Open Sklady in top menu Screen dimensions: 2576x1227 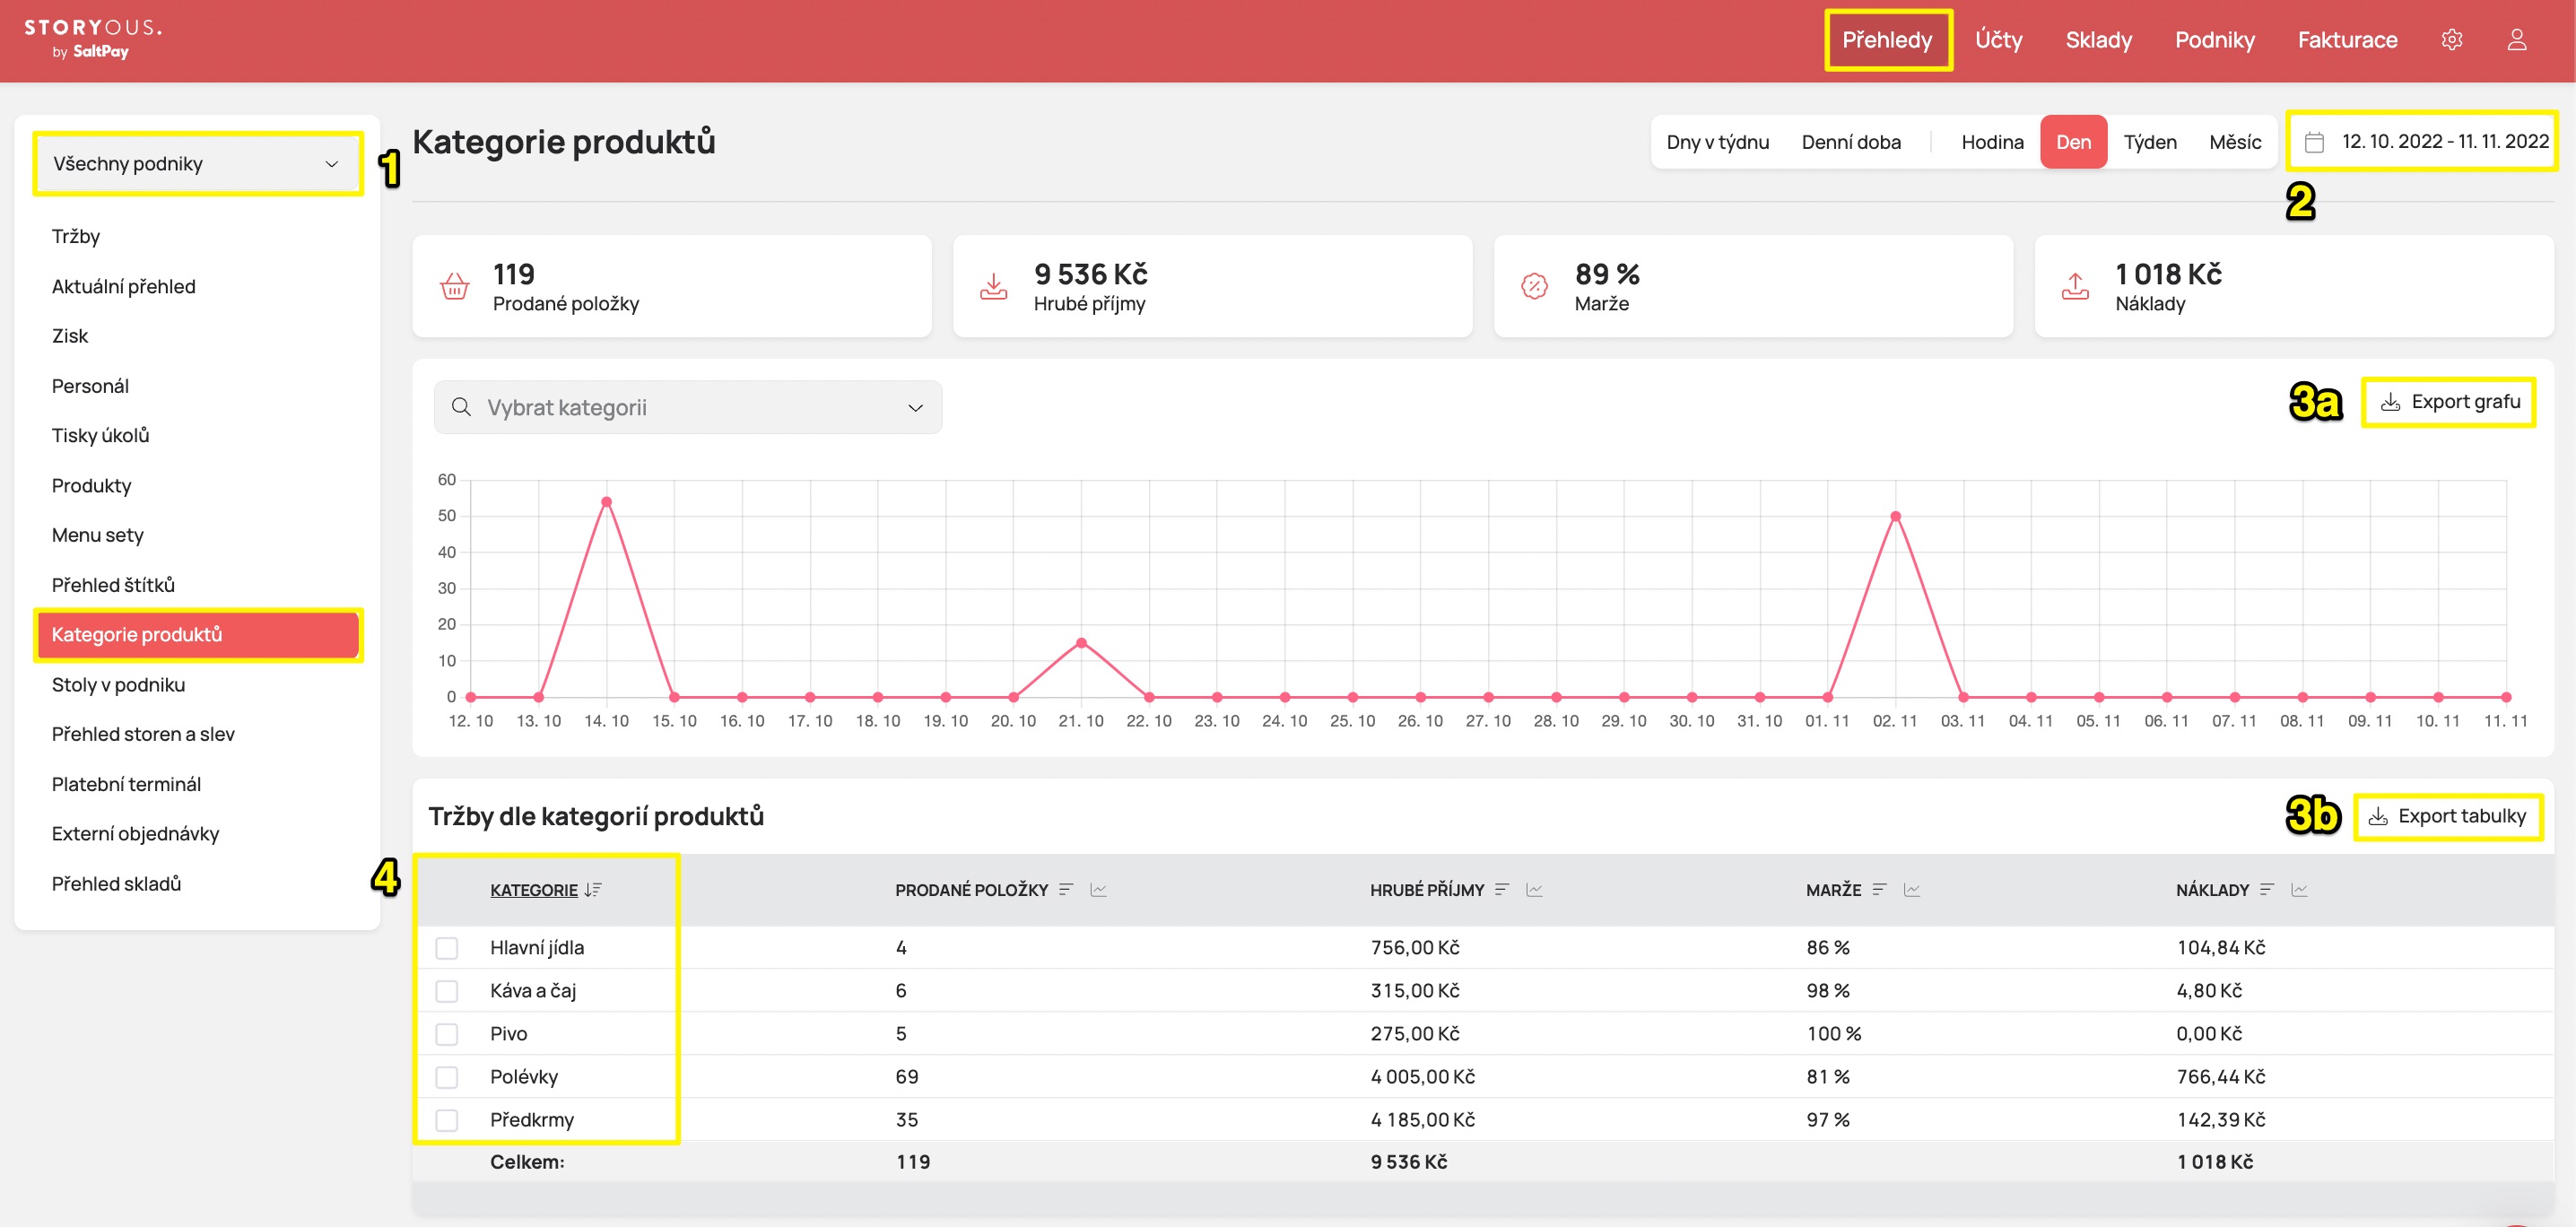2098,40
